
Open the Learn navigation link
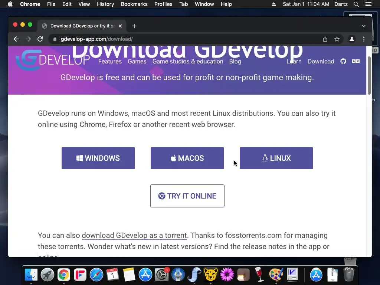(294, 62)
